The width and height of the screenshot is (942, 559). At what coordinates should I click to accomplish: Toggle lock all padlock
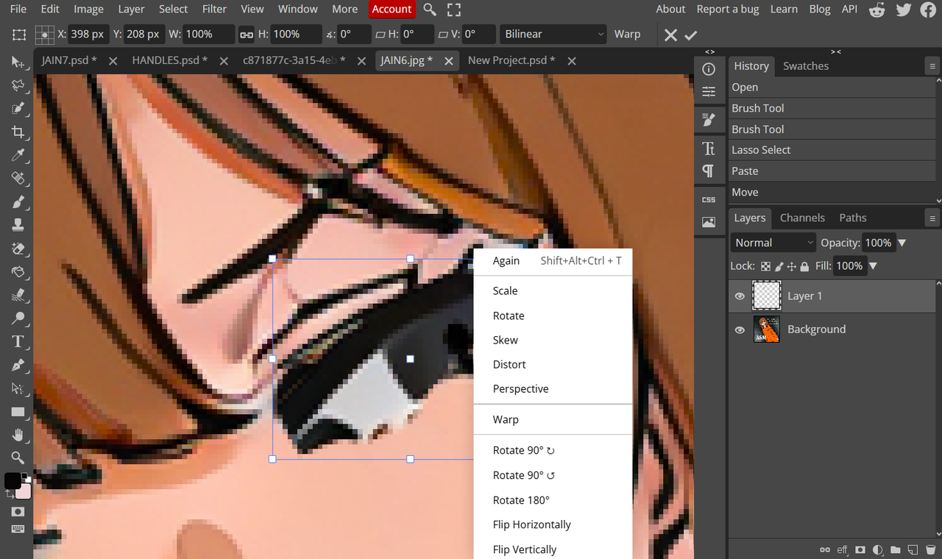click(804, 266)
